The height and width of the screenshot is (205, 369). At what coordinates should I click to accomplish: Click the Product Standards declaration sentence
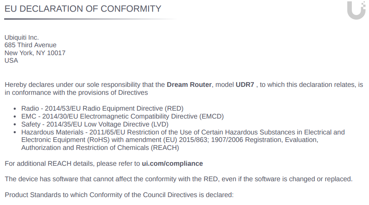click(x=119, y=195)
